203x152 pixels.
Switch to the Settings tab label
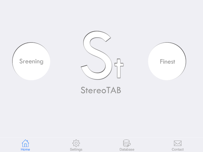coord(76,150)
